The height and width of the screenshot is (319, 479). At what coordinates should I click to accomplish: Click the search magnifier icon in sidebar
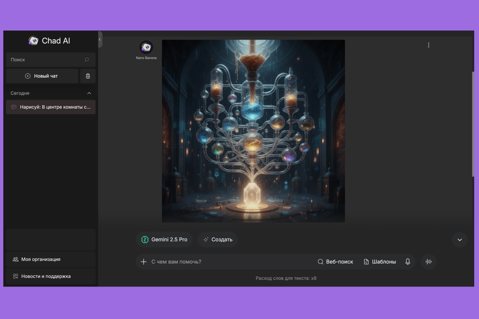tap(87, 60)
